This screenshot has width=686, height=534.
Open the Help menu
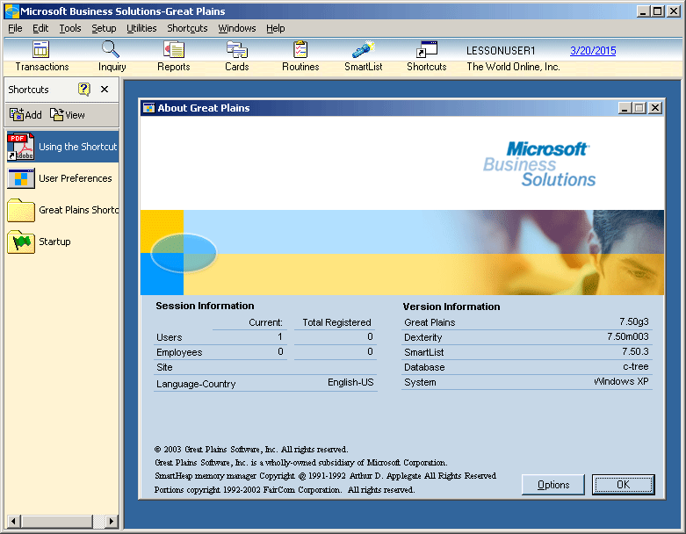tap(275, 28)
